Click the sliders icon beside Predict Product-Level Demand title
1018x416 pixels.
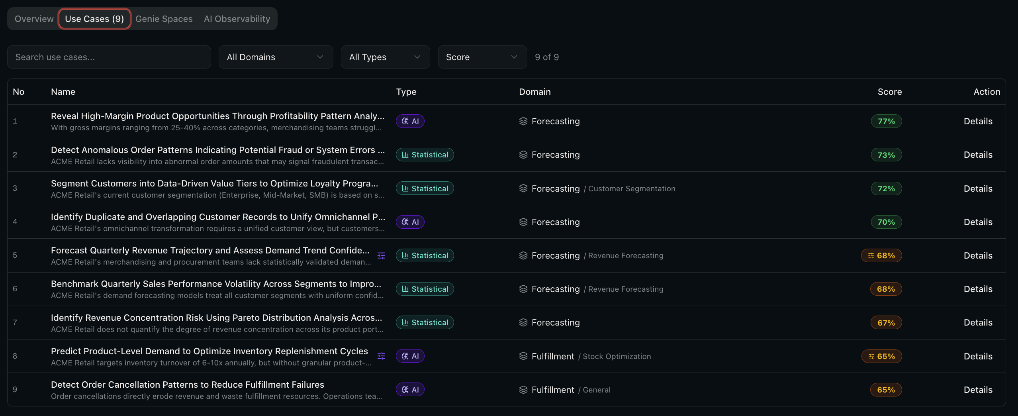click(x=381, y=356)
